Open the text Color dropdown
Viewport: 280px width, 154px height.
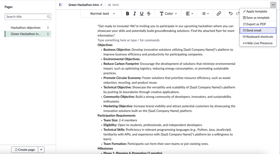[168, 13]
